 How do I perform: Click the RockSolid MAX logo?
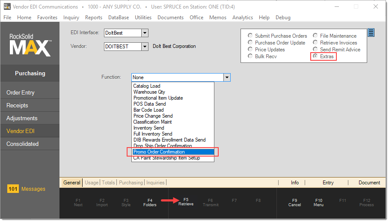click(x=30, y=45)
